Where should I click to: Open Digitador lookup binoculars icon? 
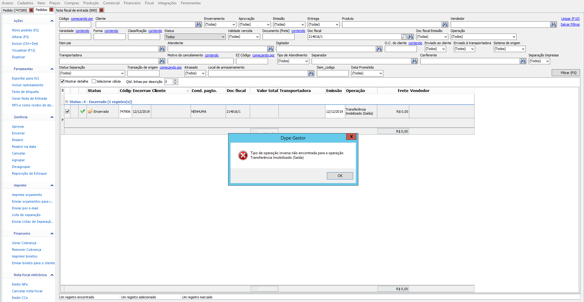pos(379,49)
